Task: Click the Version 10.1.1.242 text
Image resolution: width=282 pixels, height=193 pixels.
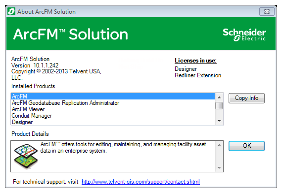Action: click(x=35, y=65)
